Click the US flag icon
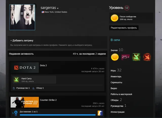Screen dimensions: 162x118 point(43,12)
